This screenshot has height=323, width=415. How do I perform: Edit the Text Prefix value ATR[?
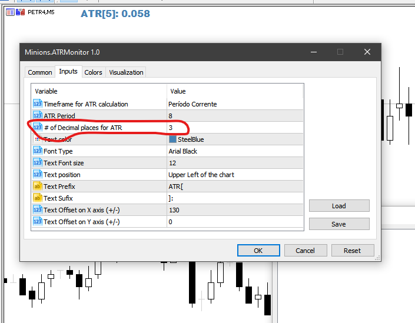235,187
